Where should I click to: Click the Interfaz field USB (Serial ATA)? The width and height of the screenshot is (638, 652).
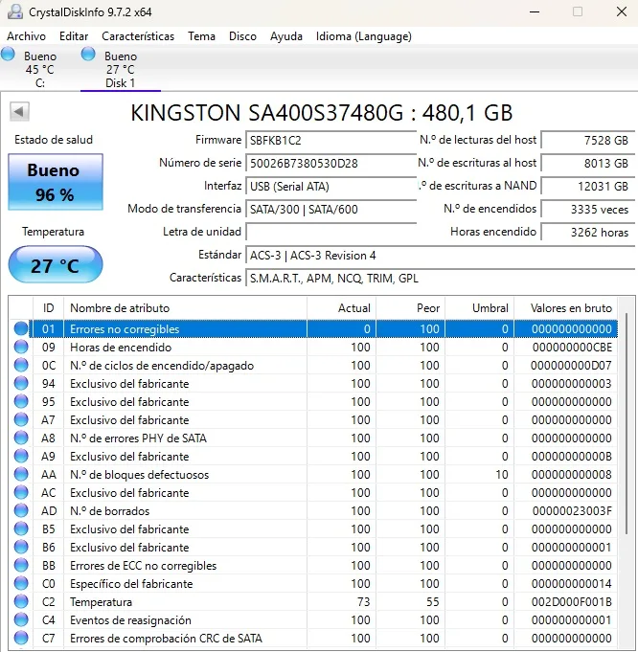[x=331, y=187]
